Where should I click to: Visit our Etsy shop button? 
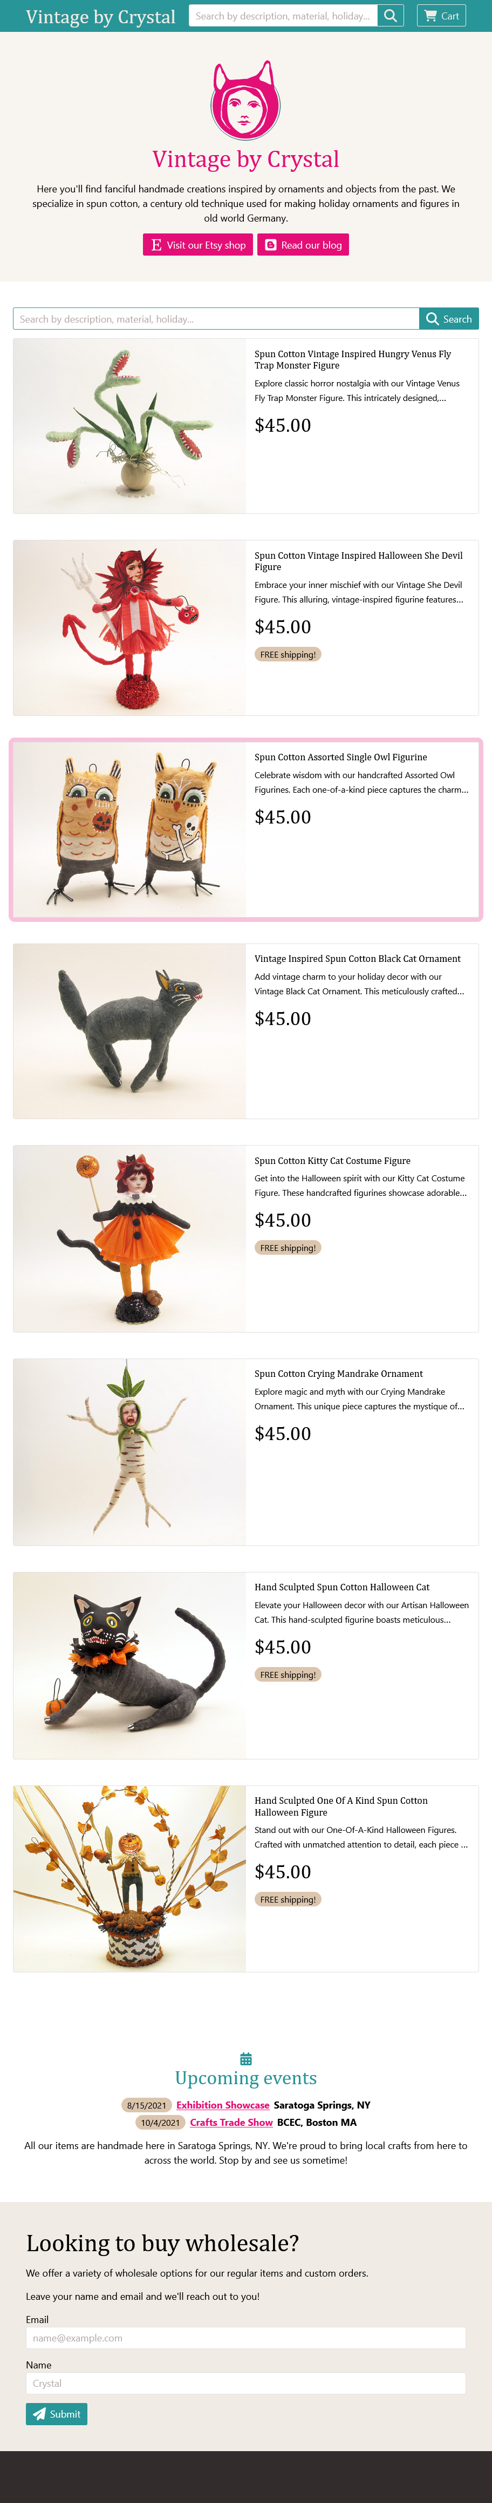coord(198,245)
